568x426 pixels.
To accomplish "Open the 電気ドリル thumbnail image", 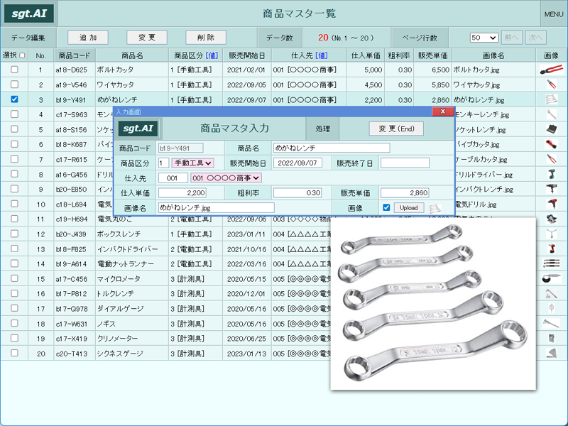I will 551,204.
